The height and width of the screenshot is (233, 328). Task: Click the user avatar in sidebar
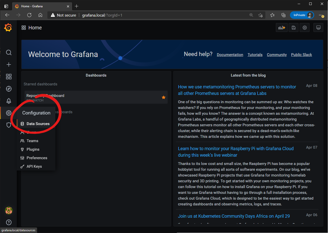9,210
